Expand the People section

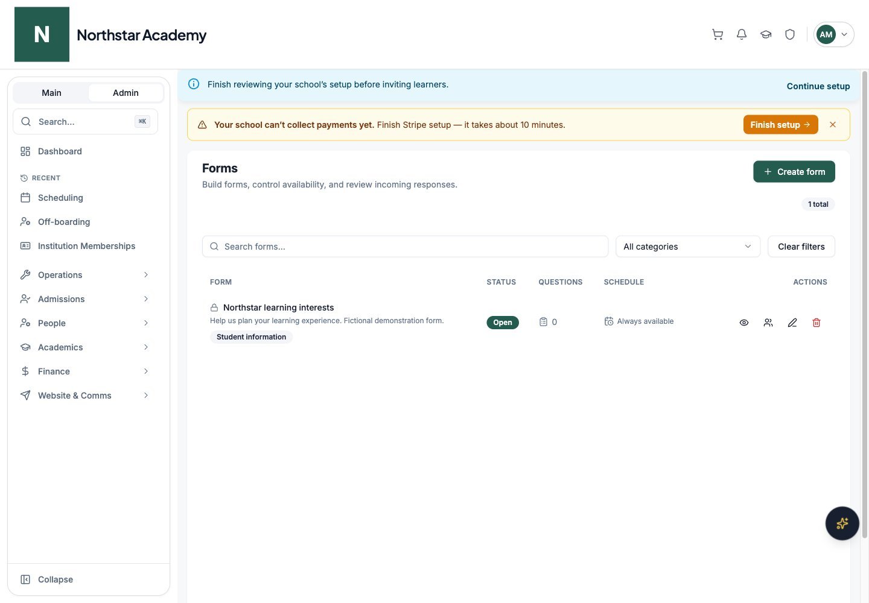(85, 323)
